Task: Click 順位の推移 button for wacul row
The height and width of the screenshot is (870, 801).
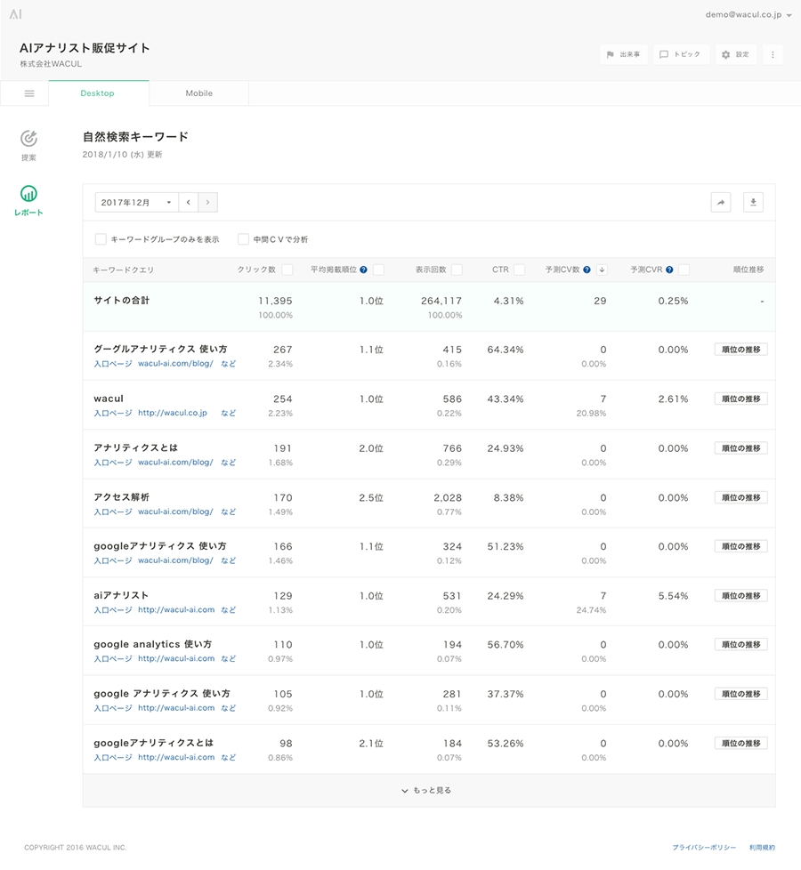Action: click(x=740, y=399)
